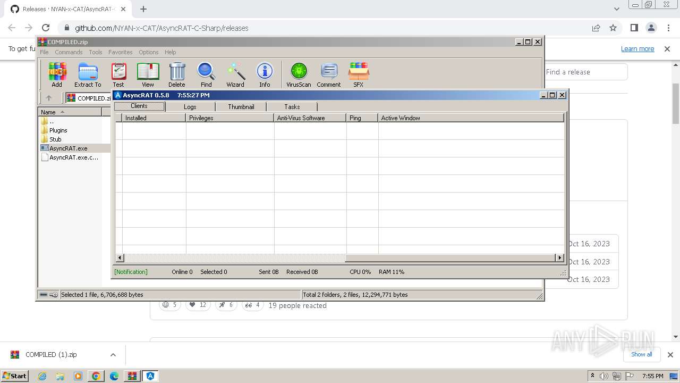Screen dimensions: 680x383
Task: Run the VirusScan bug icon
Action: coord(299,74)
